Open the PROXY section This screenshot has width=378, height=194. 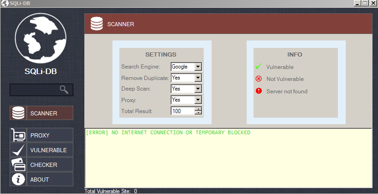click(41, 135)
